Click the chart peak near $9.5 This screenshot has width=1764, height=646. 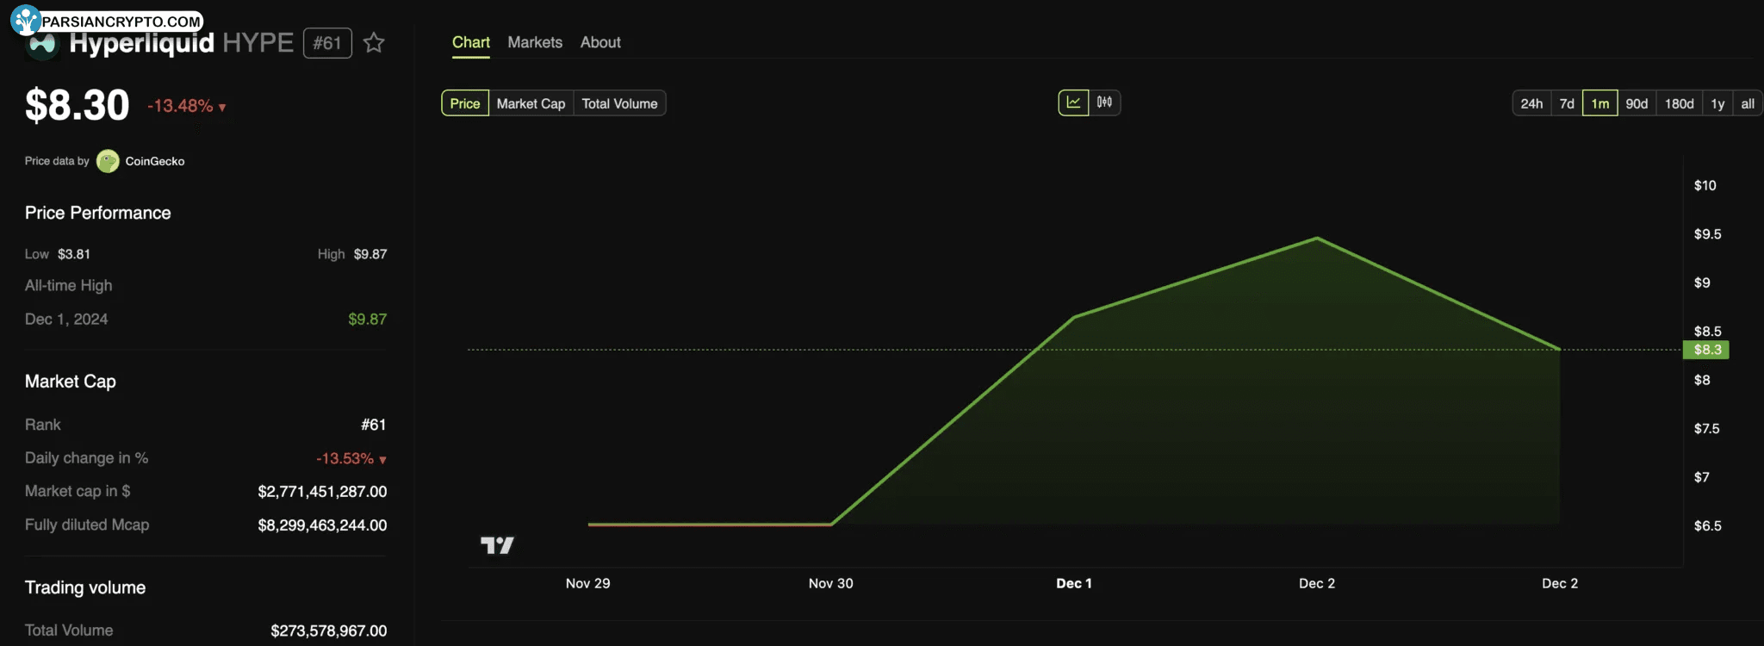point(1317,238)
